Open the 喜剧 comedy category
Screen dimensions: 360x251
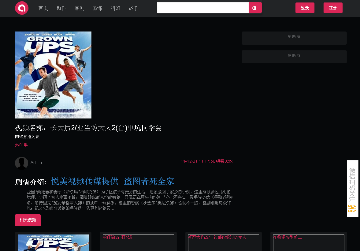click(79, 8)
